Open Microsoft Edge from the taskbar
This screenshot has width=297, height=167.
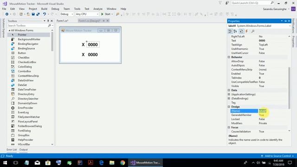click(101, 163)
